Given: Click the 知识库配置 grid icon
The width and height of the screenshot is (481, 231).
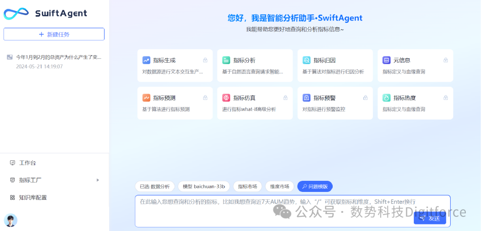Looking at the screenshot, I should [x=12, y=198].
